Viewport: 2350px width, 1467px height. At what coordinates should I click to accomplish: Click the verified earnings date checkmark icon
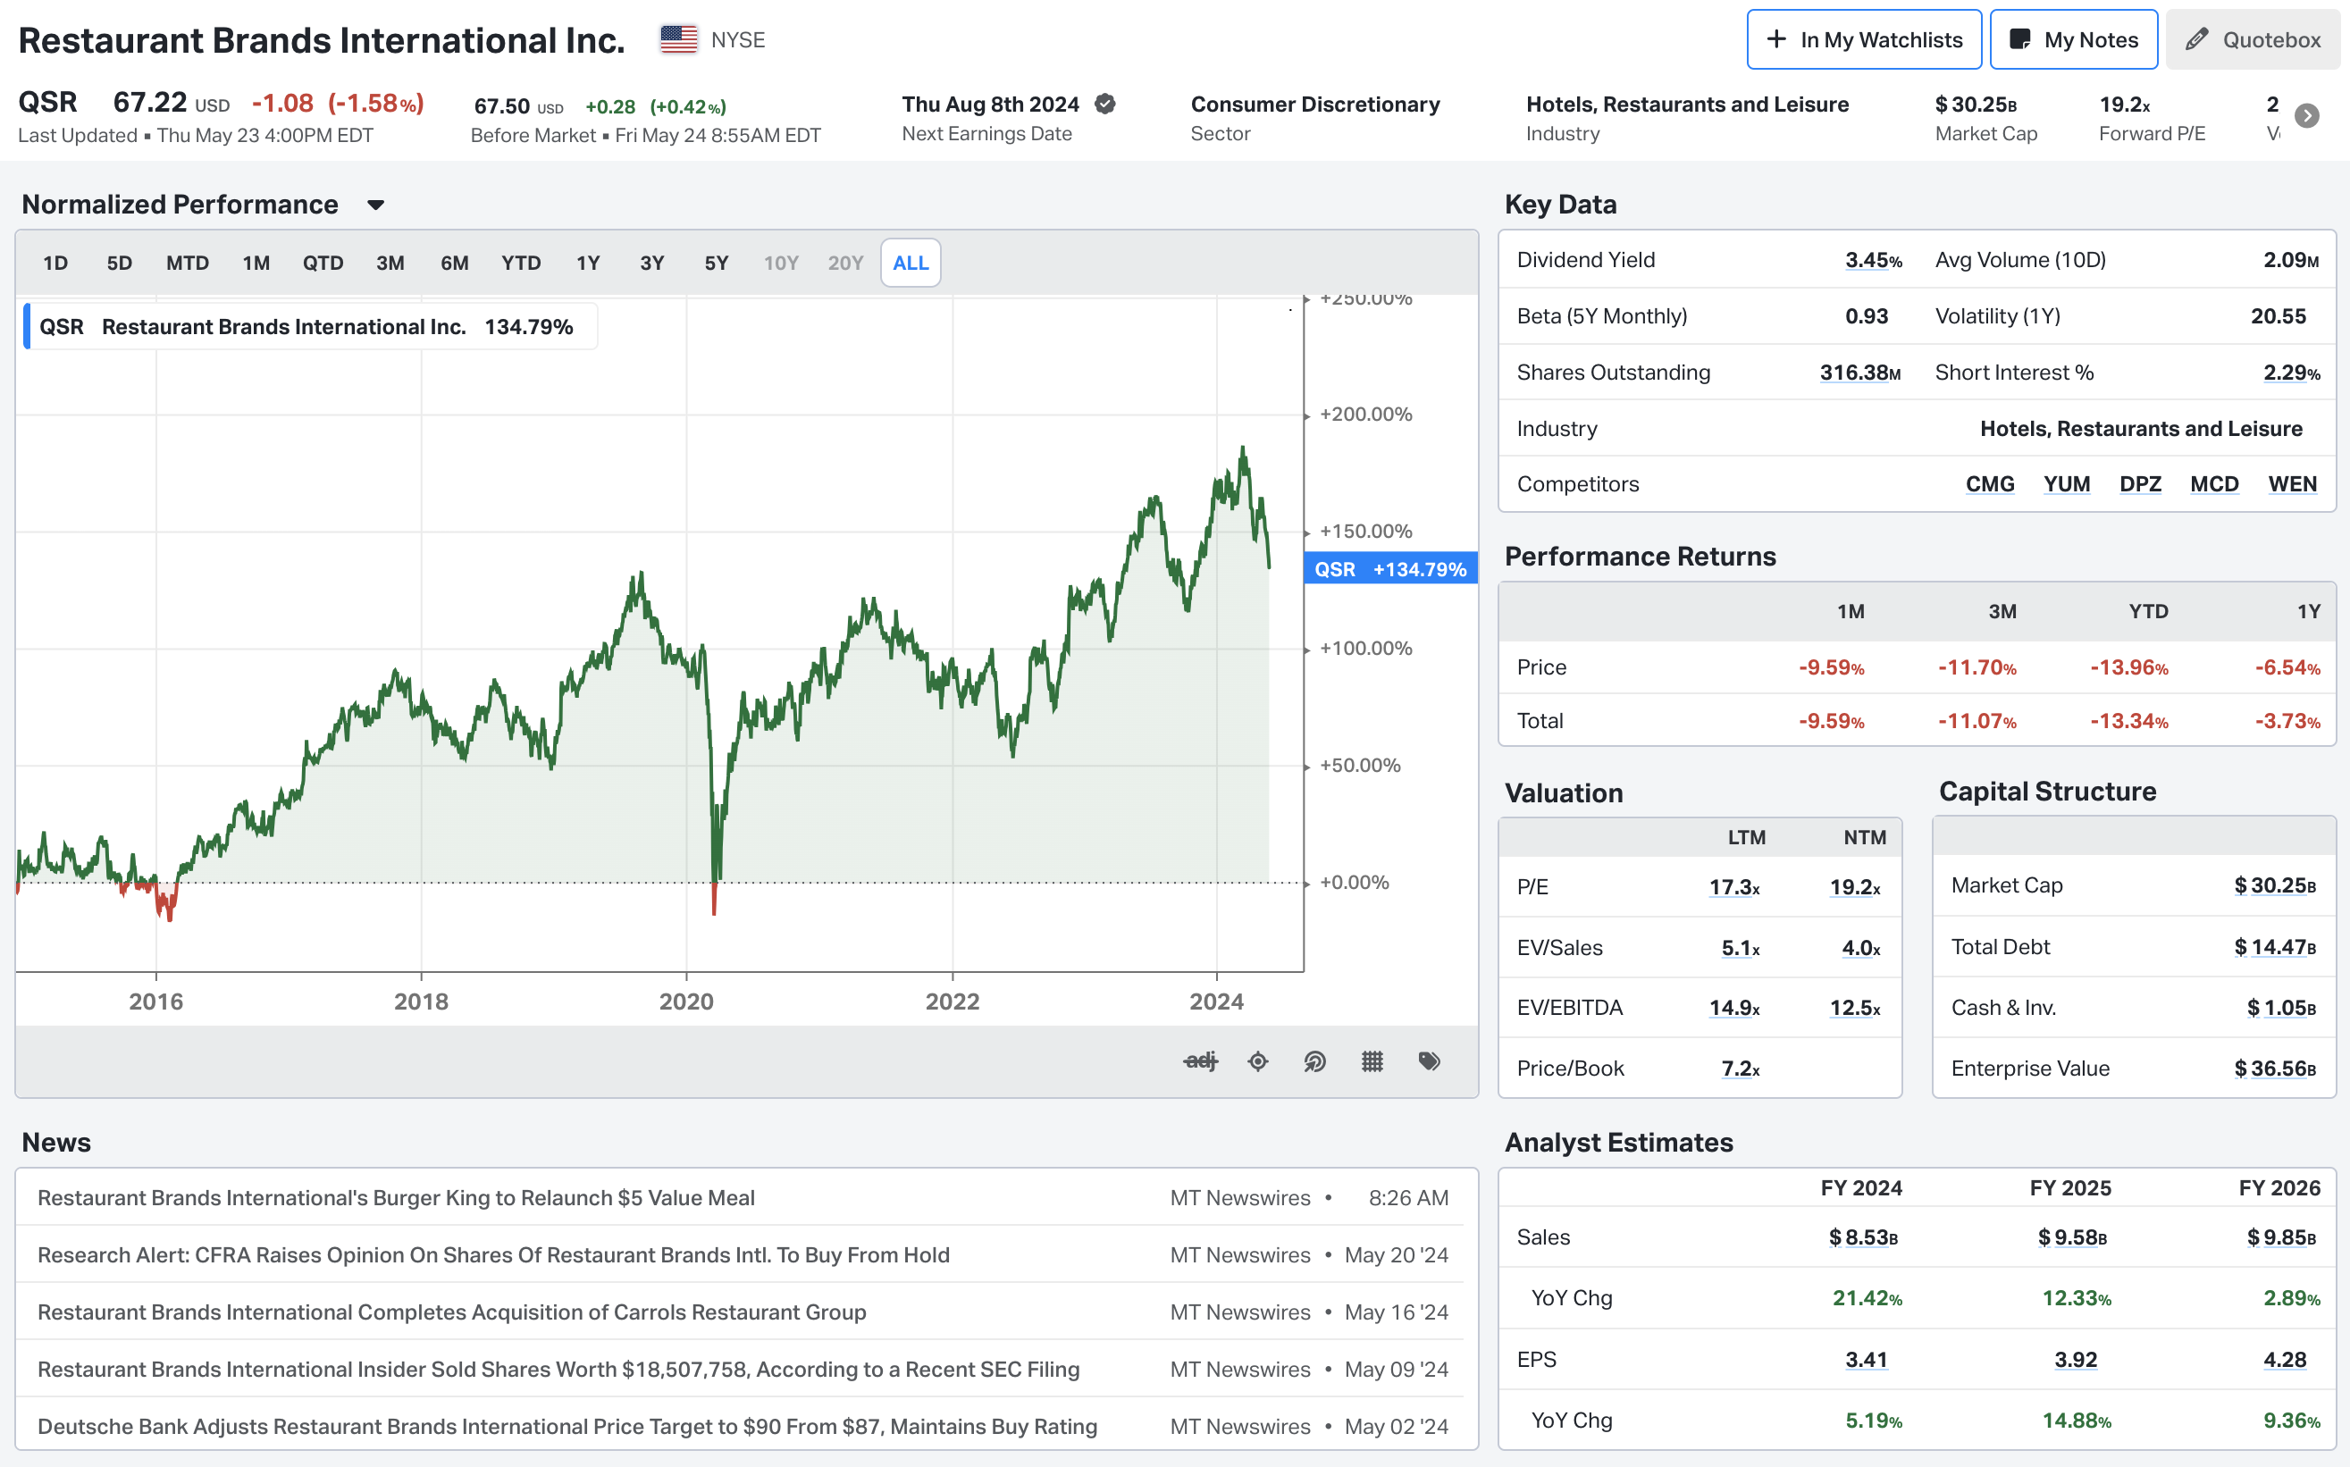point(1105,104)
